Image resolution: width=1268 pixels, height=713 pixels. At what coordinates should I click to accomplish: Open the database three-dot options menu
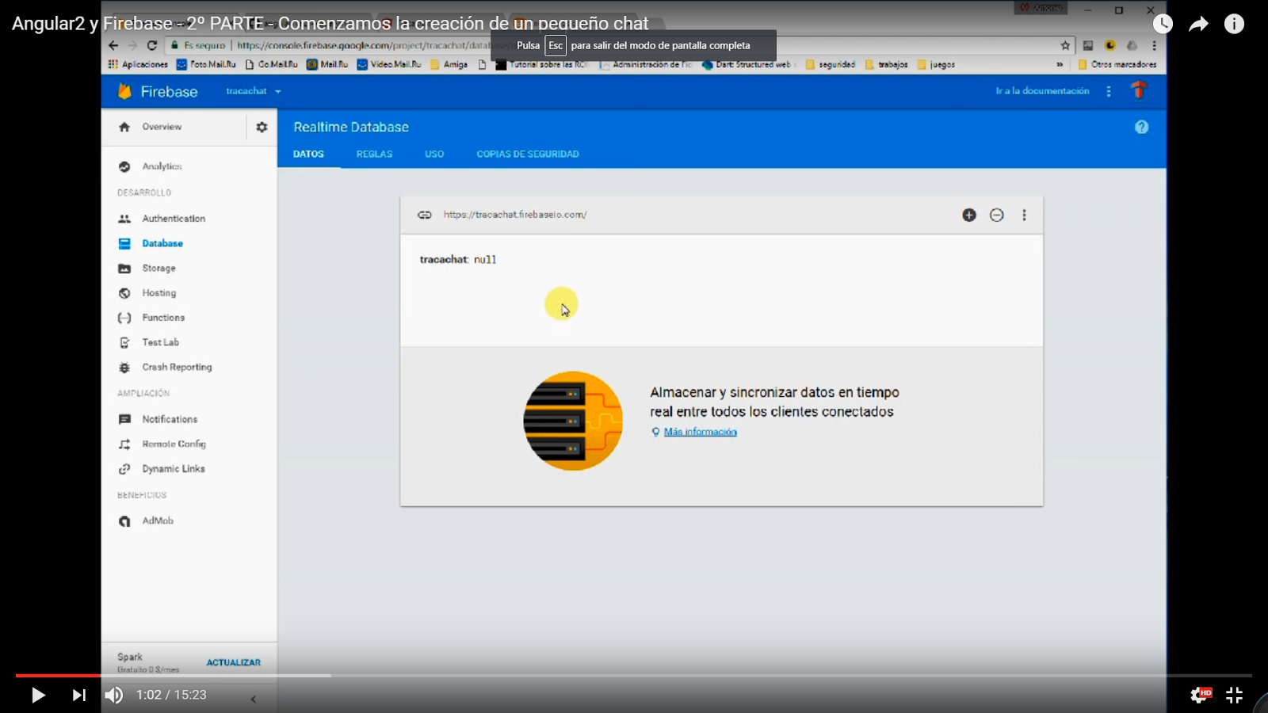[1025, 215]
